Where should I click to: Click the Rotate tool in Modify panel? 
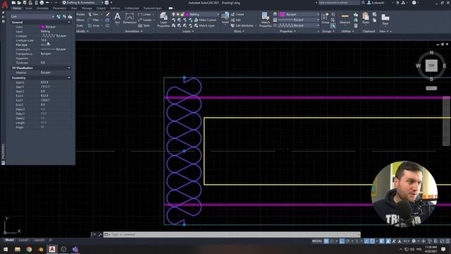pyautogui.click(x=80, y=14)
